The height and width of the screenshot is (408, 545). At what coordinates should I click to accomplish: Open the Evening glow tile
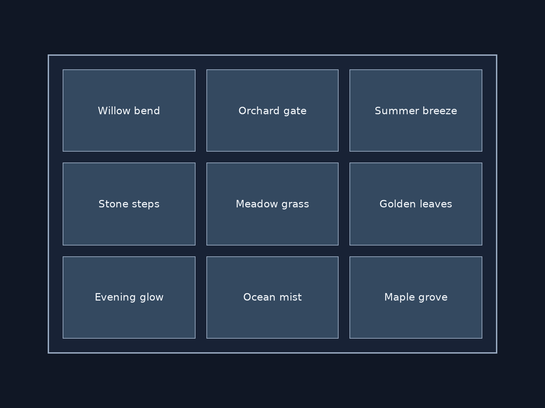[129, 297]
